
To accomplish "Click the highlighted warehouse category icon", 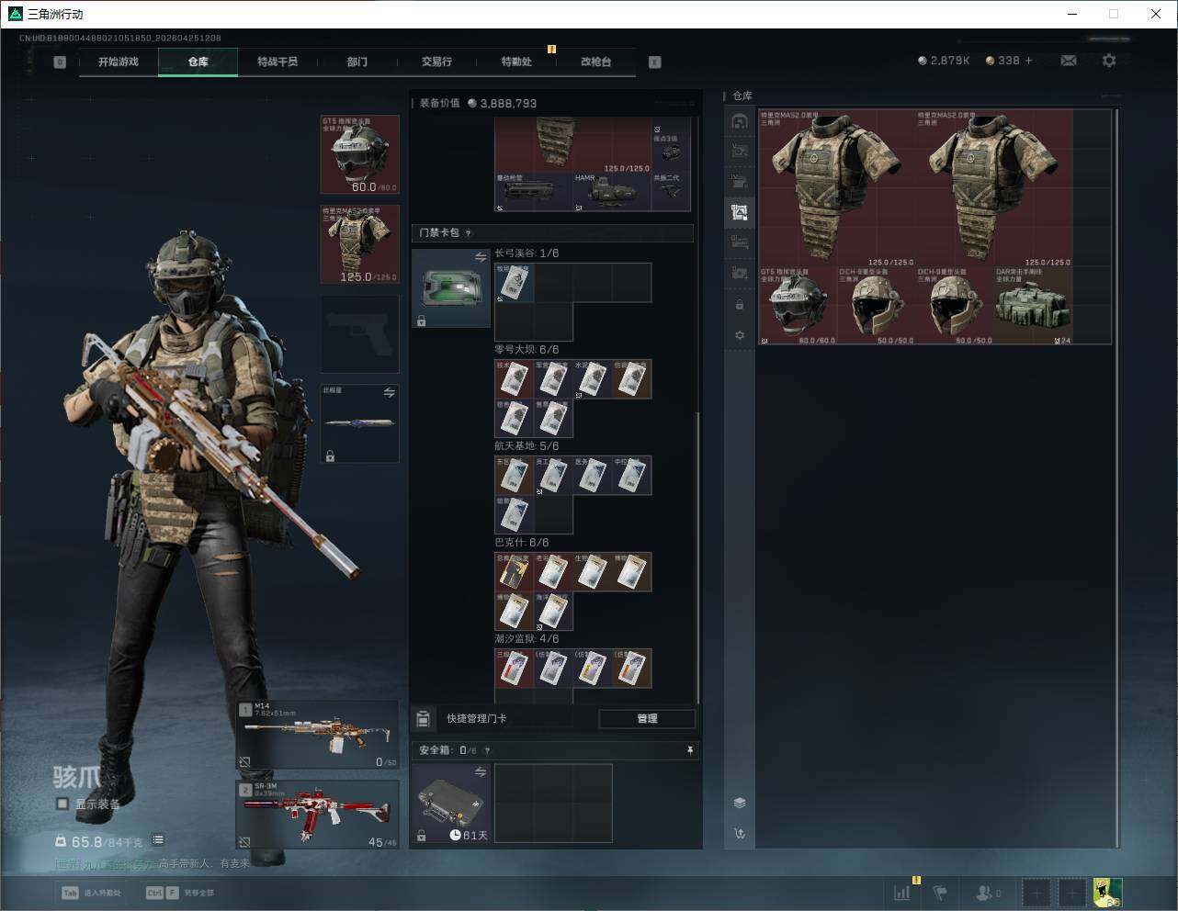I will point(740,212).
